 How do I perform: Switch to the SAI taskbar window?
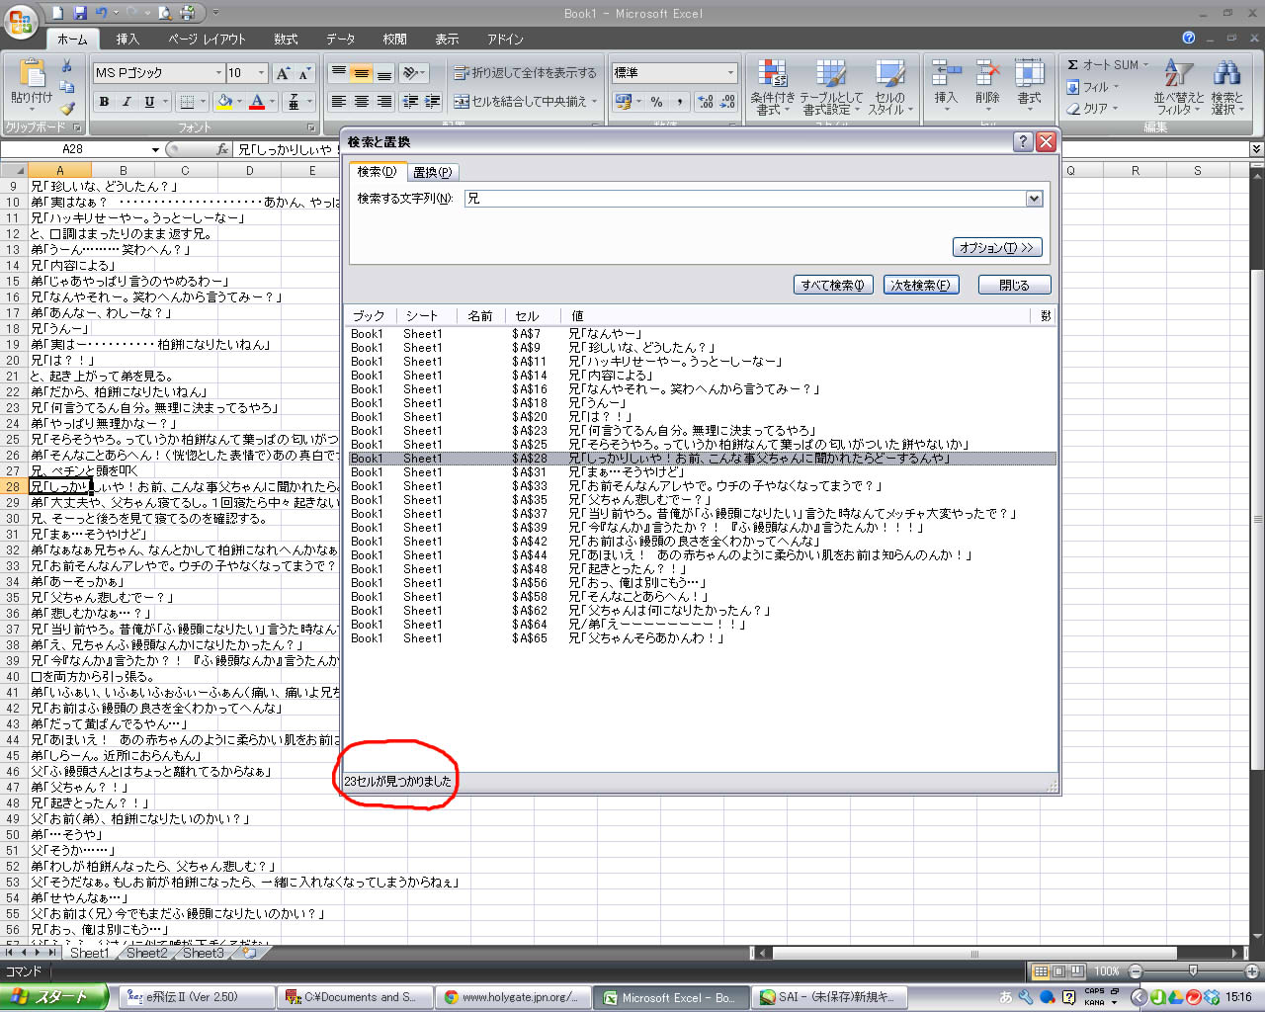(831, 997)
